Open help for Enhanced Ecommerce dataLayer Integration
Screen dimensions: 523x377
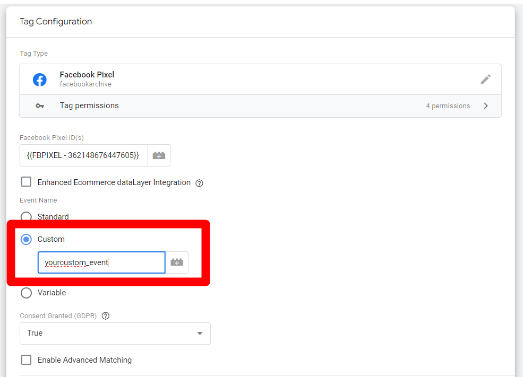(x=199, y=183)
